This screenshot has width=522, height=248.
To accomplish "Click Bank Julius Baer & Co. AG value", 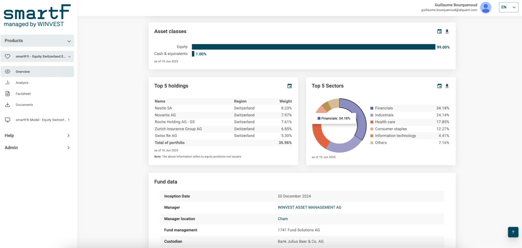I will pos(301,241).
